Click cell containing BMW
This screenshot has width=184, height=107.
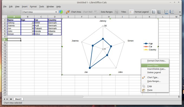point(41,23)
